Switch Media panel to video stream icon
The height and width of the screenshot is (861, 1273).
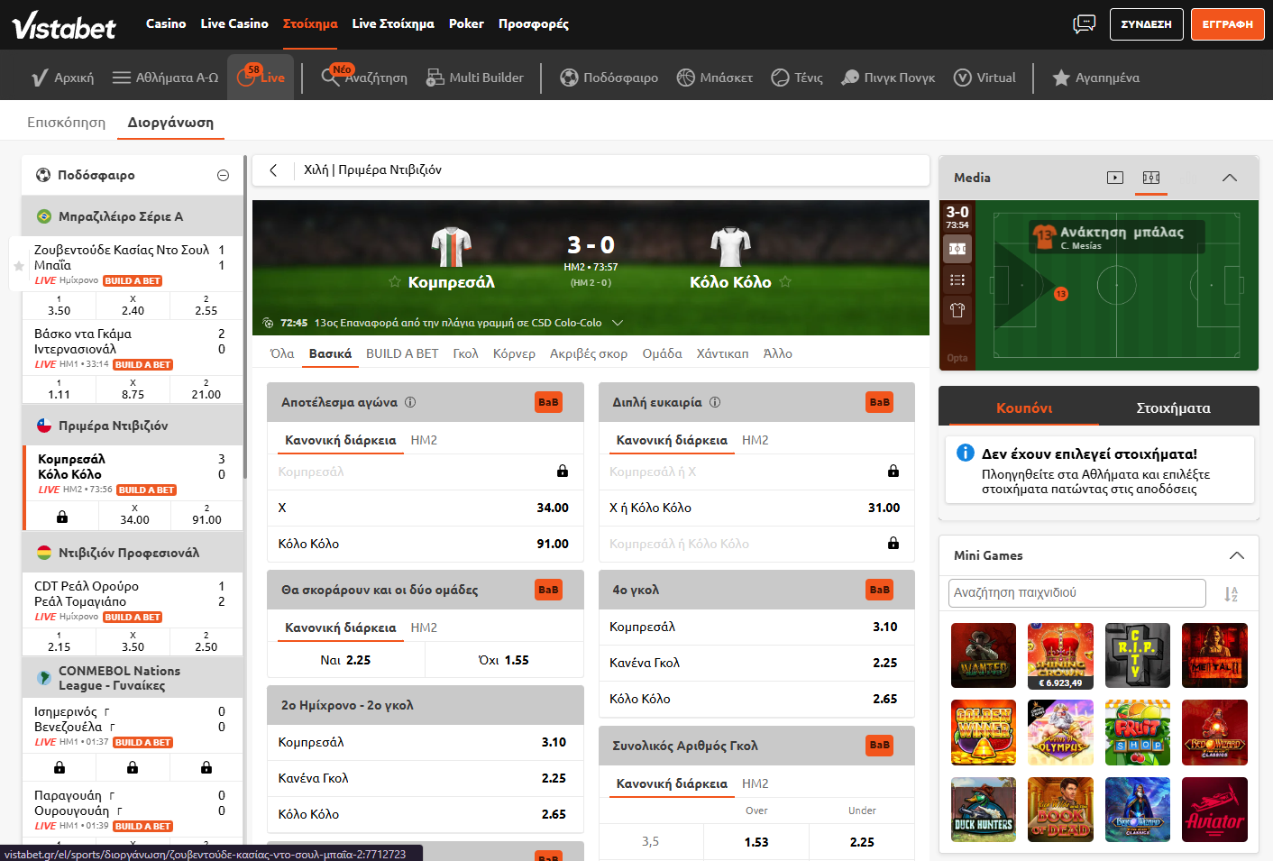coord(1115,178)
